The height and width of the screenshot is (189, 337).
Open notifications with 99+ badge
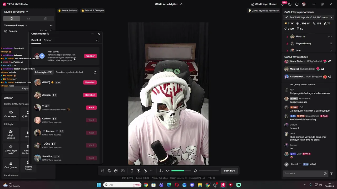coord(283,4)
